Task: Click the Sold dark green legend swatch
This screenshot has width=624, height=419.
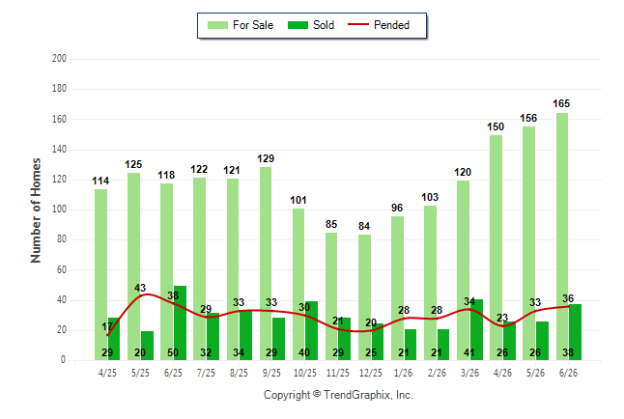Action: pos(298,25)
